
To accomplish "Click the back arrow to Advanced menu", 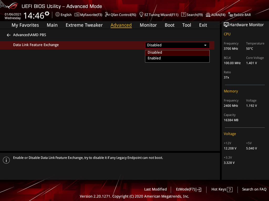I will point(9,35).
